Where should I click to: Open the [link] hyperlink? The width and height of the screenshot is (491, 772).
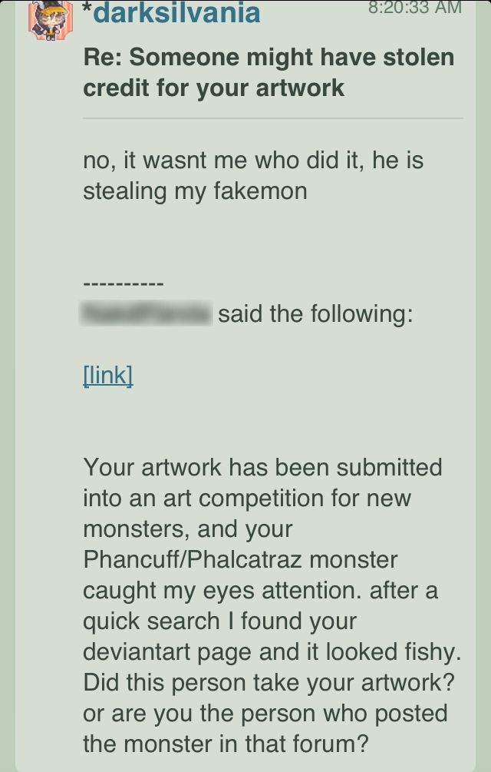click(107, 376)
